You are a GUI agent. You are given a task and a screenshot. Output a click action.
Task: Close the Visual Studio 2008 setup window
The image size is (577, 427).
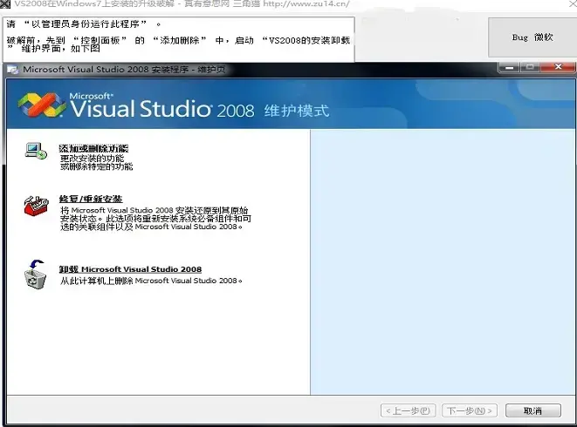(x=558, y=67)
